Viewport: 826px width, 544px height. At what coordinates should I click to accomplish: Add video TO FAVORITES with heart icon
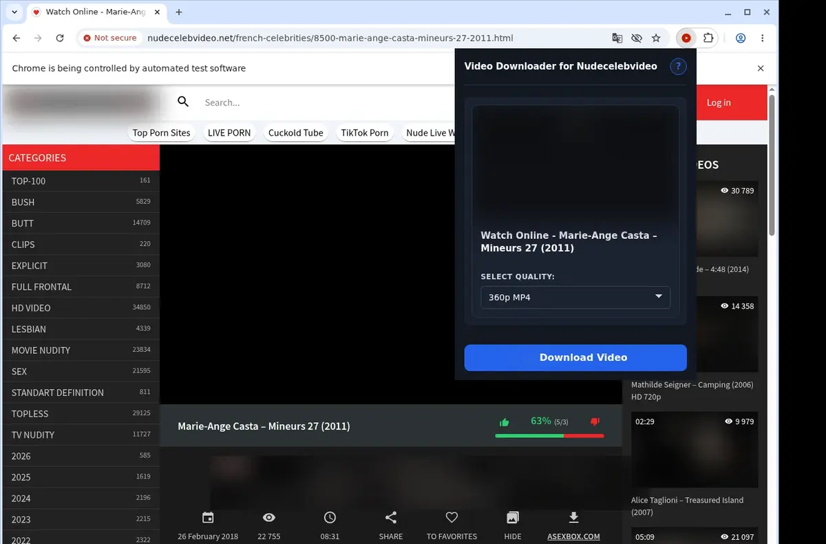[452, 518]
